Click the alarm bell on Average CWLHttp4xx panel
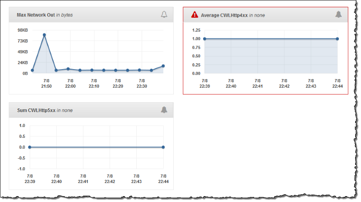The height and width of the screenshot is (202, 361). click(338, 14)
